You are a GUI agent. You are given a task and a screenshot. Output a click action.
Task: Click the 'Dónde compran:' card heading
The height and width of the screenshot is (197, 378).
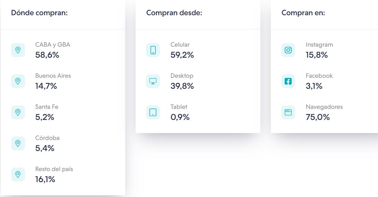point(39,13)
